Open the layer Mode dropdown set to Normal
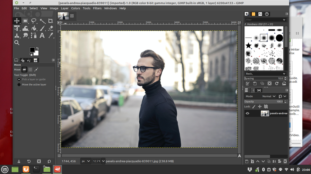The height and width of the screenshot is (174, 311). click(x=268, y=96)
